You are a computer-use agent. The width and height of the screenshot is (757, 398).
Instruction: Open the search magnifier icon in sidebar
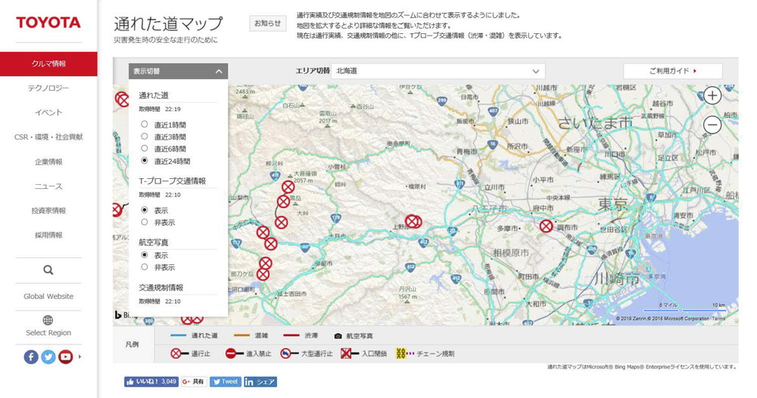pos(48,270)
